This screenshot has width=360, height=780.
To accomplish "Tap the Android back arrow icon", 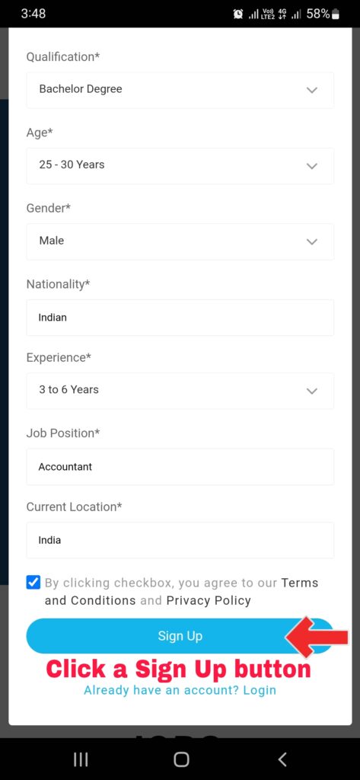I will point(282,759).
